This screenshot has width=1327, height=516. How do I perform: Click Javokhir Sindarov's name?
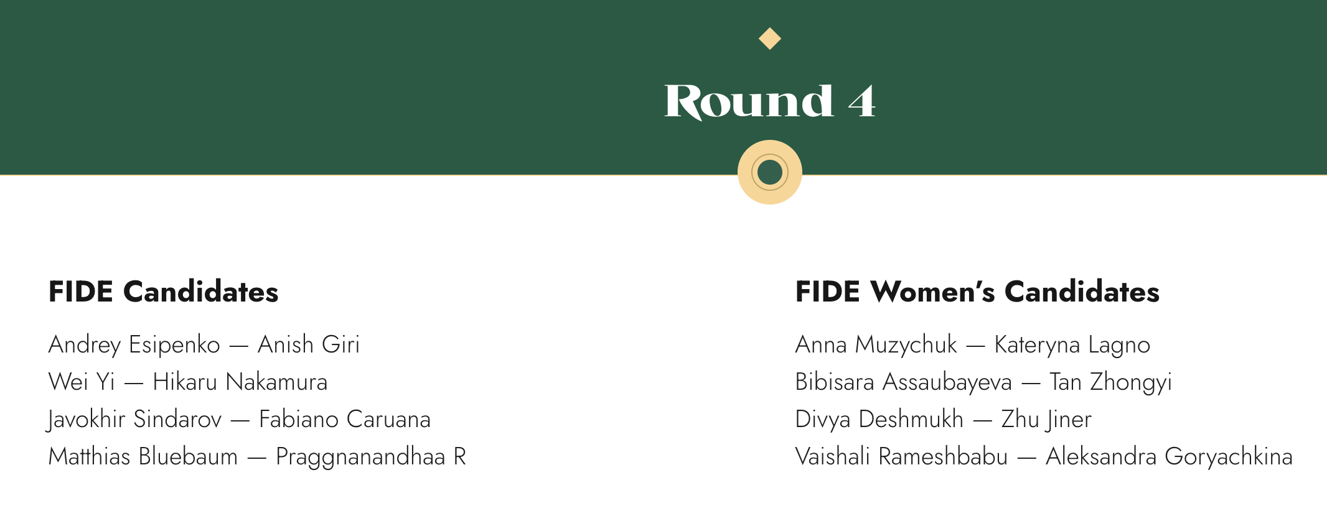coord(135,420)
